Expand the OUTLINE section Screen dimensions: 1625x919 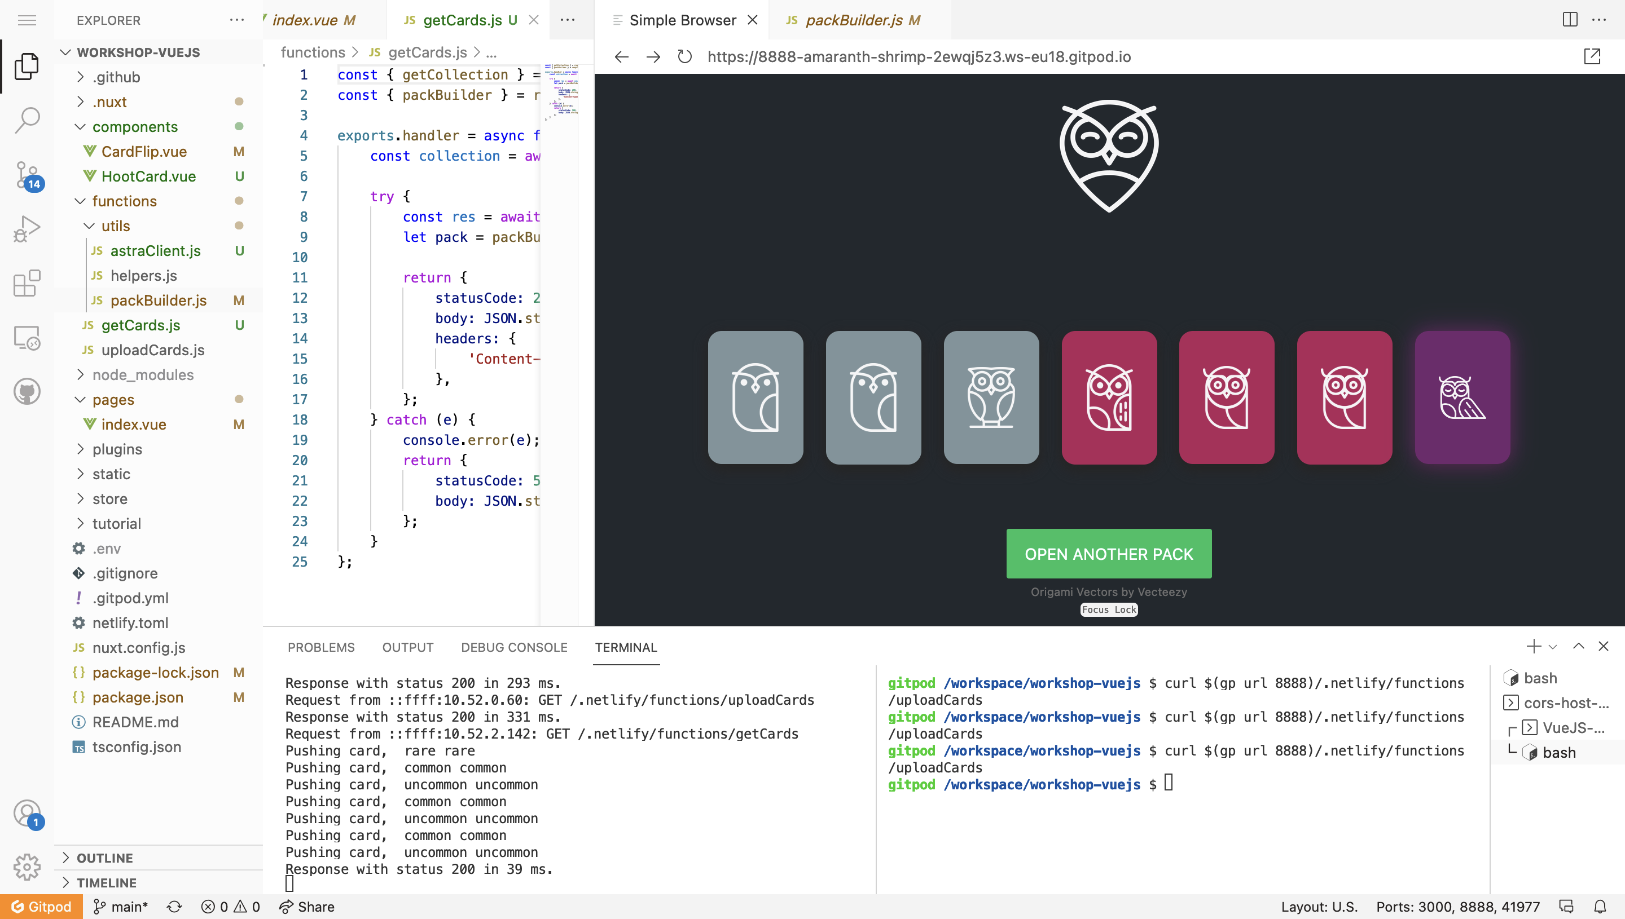[105, 857]
